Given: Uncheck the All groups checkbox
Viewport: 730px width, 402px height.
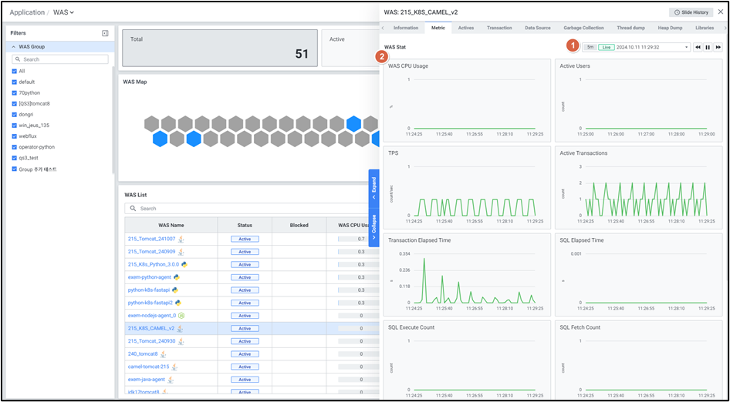Looking at the screenshot, I should click(15, 71).
